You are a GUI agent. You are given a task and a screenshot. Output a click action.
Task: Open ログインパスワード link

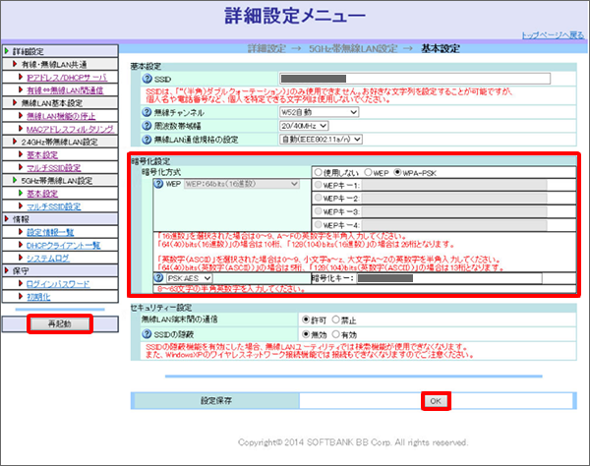pyautogui.click(x=58, y=284)
